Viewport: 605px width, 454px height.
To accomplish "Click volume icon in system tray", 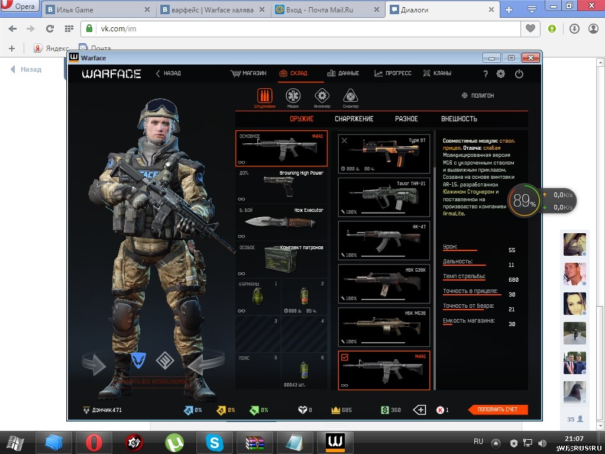I will coord(542,443).
